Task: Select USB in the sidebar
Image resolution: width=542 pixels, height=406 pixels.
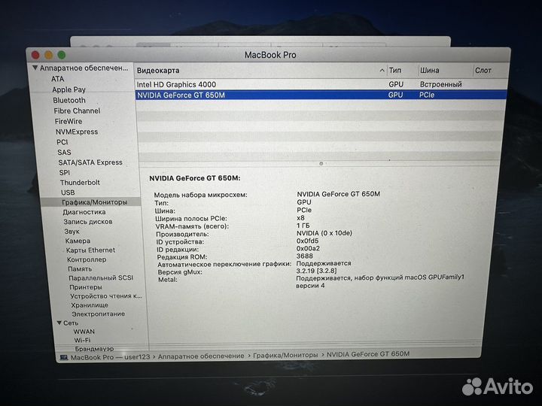Action: tap(68, 192)
